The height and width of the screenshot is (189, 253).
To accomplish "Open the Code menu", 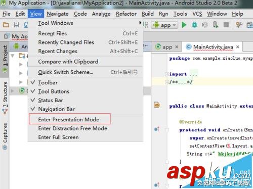I will point(80,14).
